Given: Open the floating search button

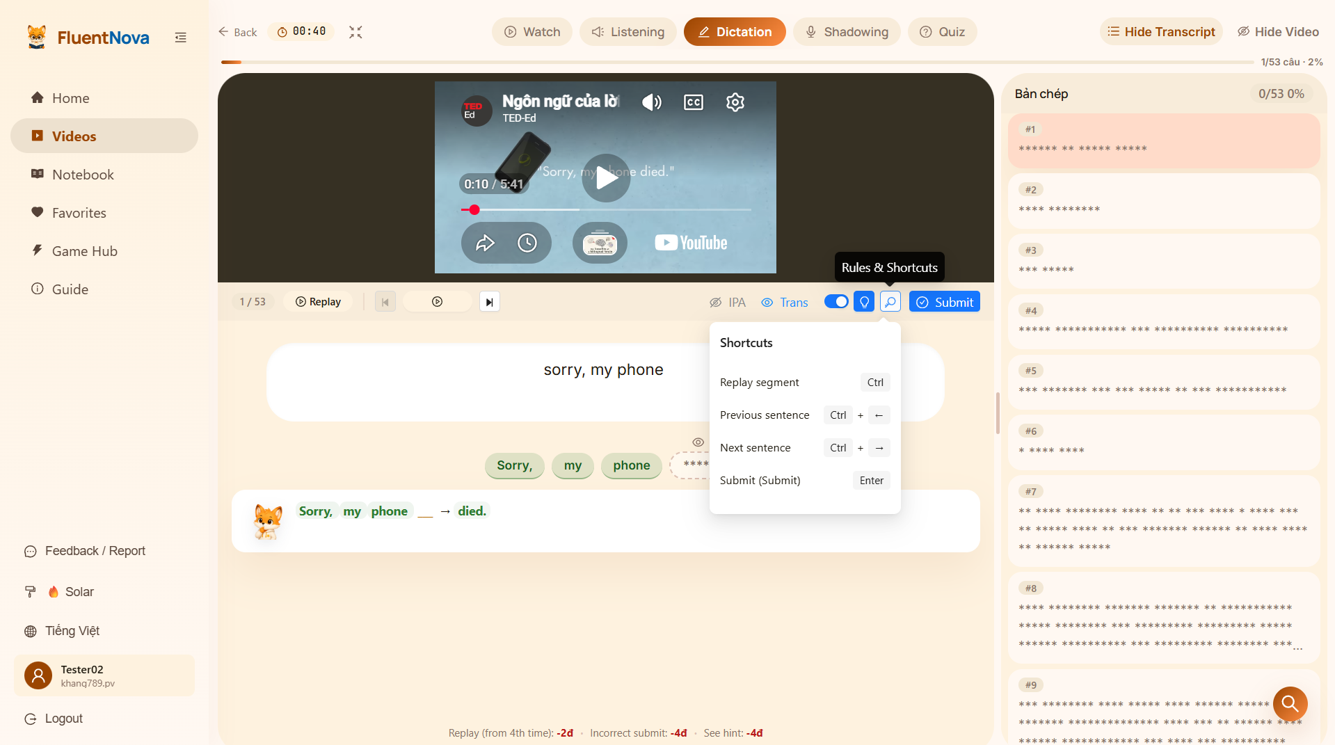Looking at the screenshot, I should [x=1290, y=704].
